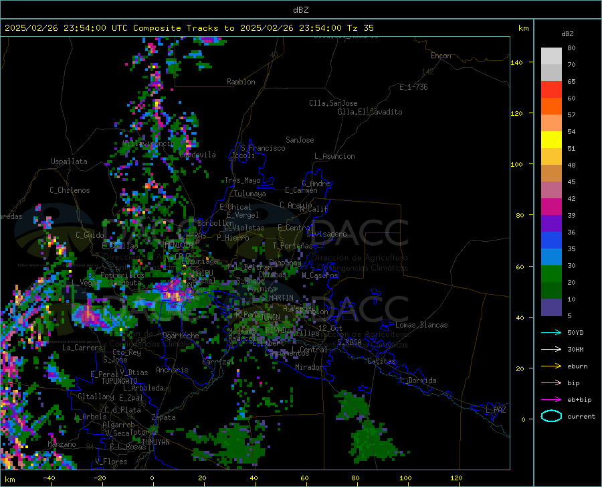Screen dimensions: 602x487
Task: Click the C_Chilenos place label
Action: pos(70,190)
